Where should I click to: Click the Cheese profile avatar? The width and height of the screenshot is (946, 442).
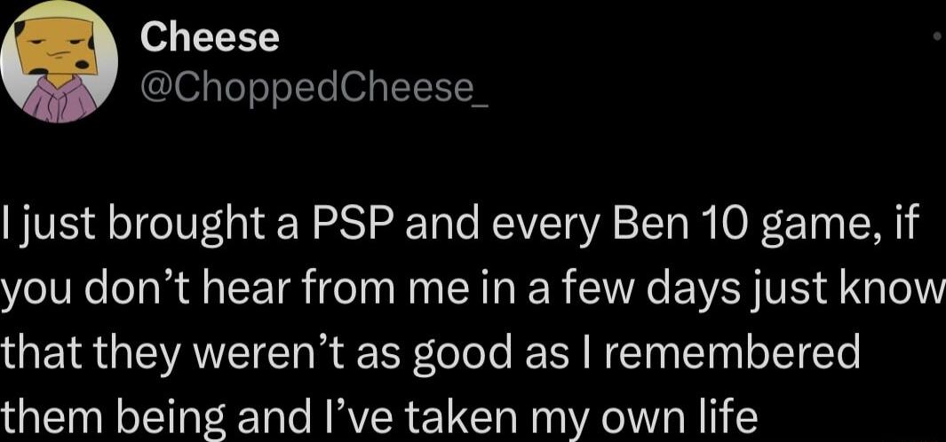click(x=61, y=62)
